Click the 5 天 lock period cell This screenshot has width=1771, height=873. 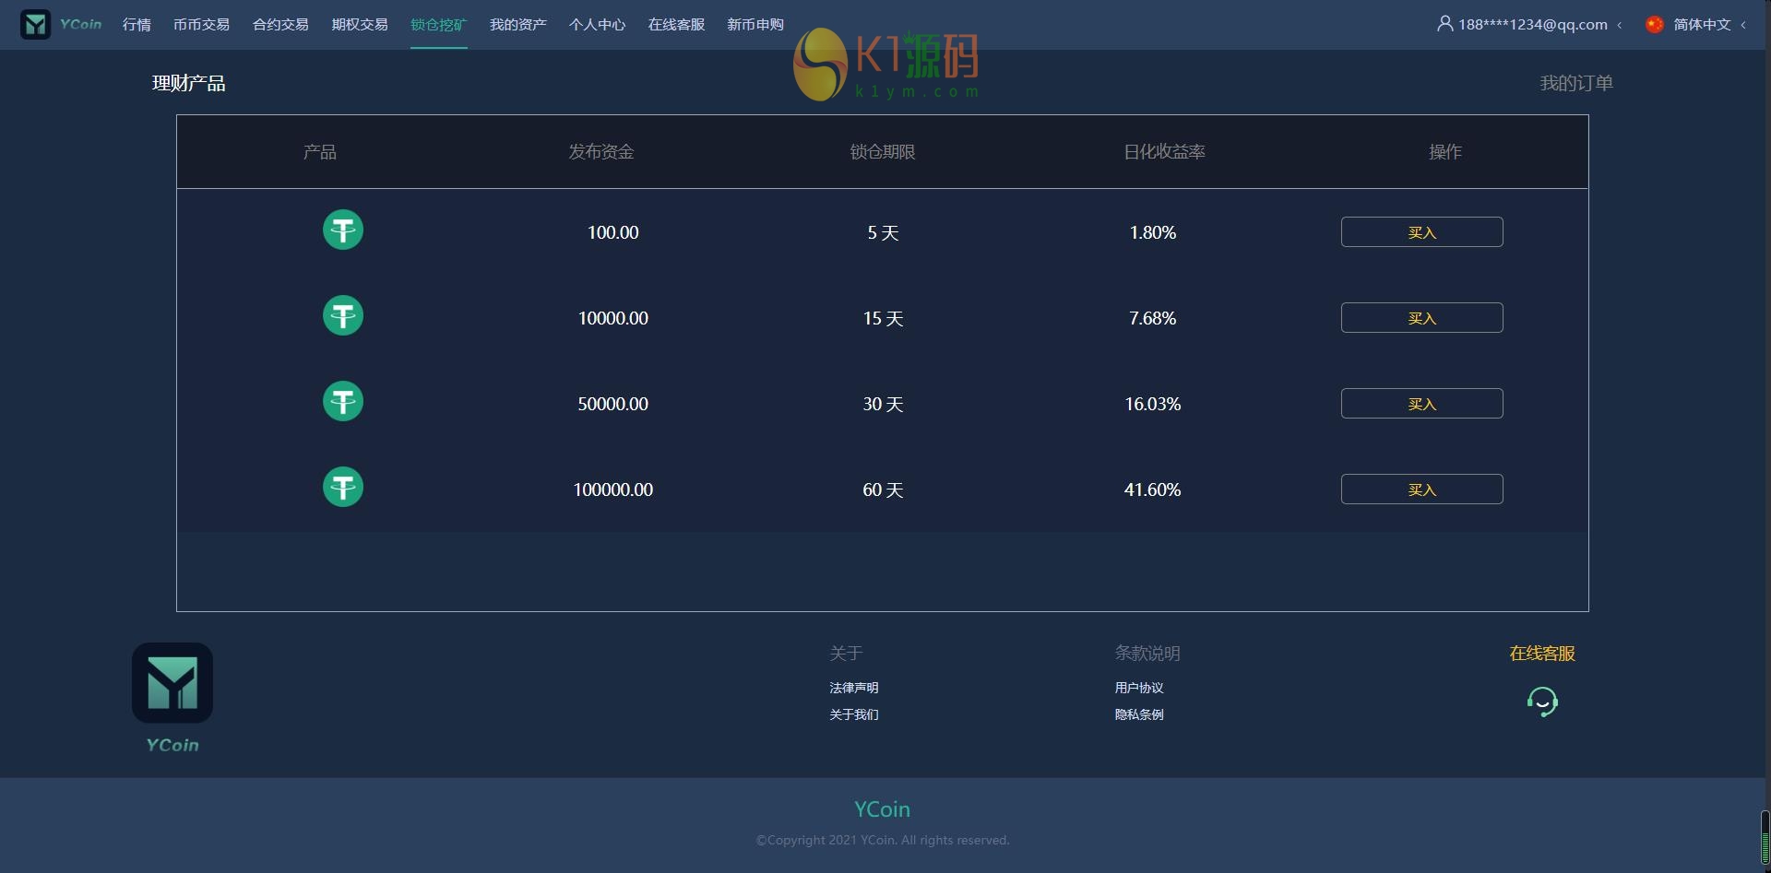883,233
